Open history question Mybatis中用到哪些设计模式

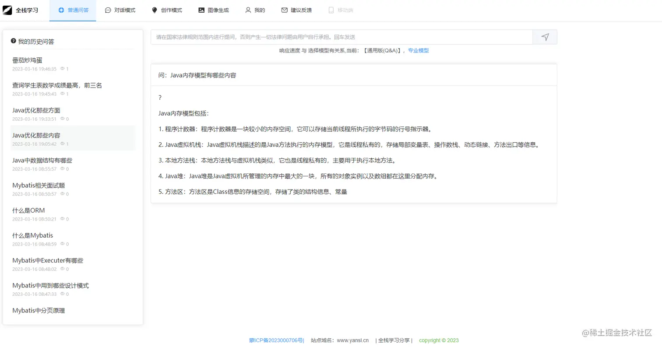pyautogui.click(x=50, y=285)
